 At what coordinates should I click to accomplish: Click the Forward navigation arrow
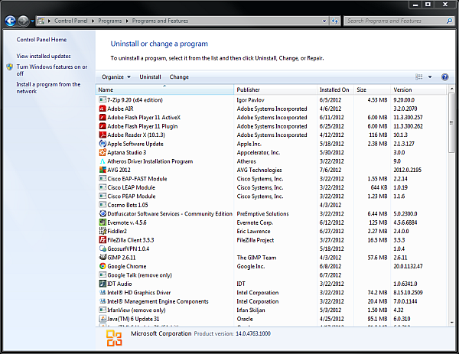(23, 21)
